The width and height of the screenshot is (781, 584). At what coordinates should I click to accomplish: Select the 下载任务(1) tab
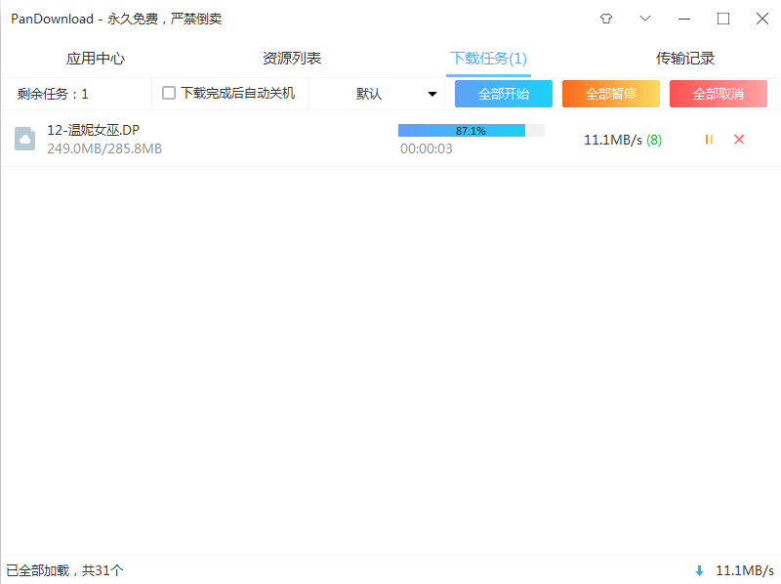click(x=489, y=59)
